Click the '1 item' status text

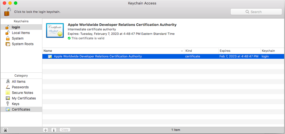176,130
